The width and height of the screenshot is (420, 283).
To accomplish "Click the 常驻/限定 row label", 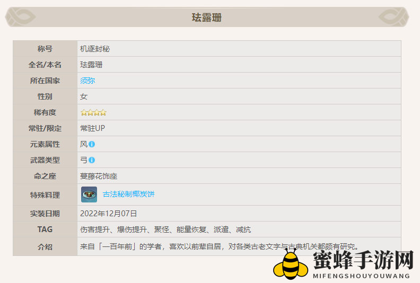I will click(45, 128).
